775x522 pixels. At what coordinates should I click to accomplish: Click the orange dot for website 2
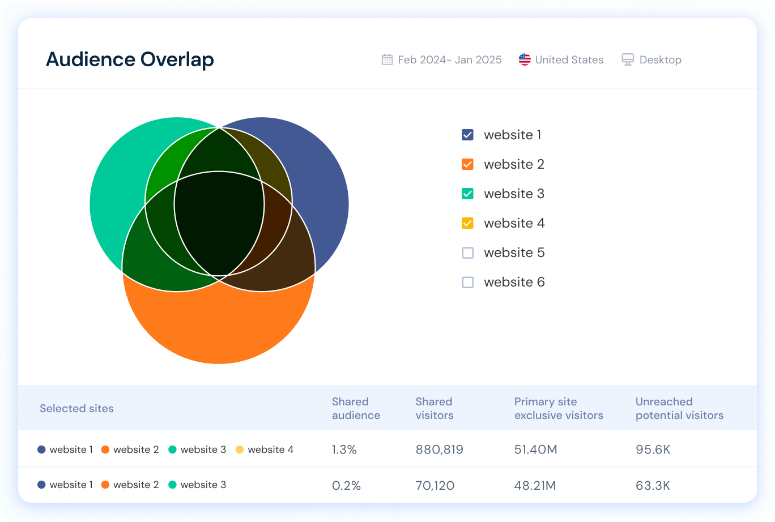[x=105, y=450]
